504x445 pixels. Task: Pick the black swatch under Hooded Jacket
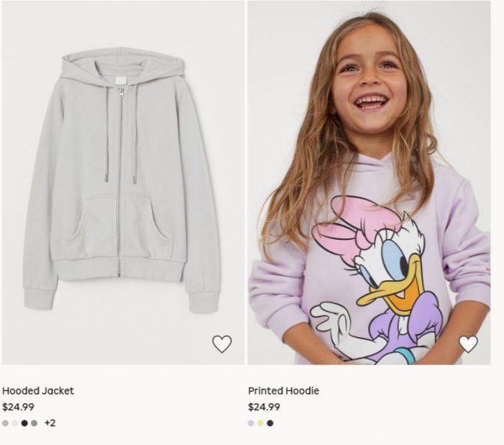(x=24, y=423)
